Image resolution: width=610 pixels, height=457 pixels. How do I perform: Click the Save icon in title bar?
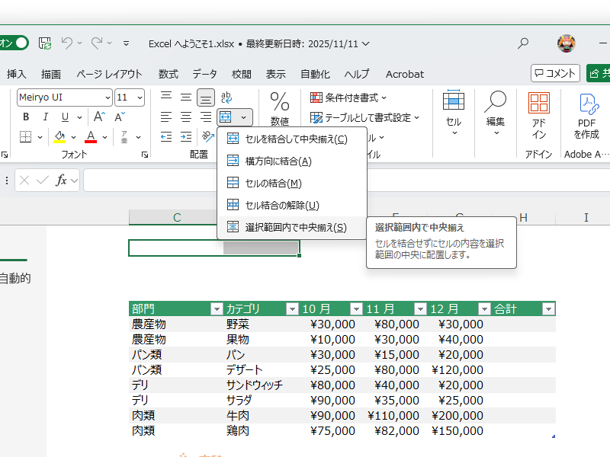click(x=45, y=43)
